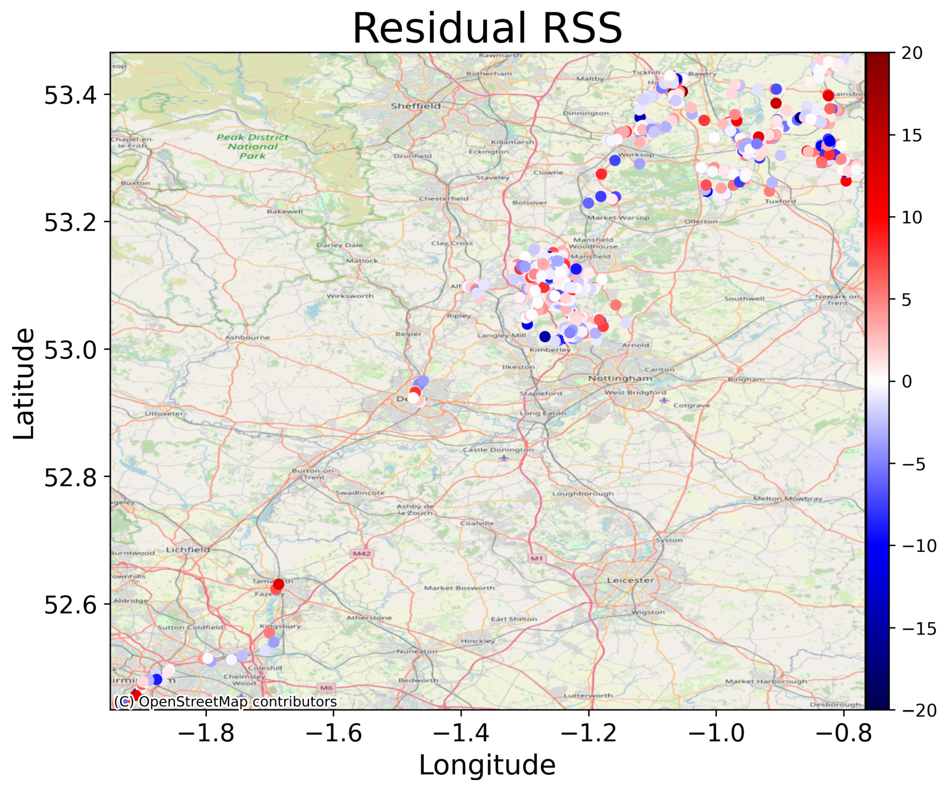Click the "Latitude" axis label
The width and height of the screenshot is (946, 791).
click(23, 383)
